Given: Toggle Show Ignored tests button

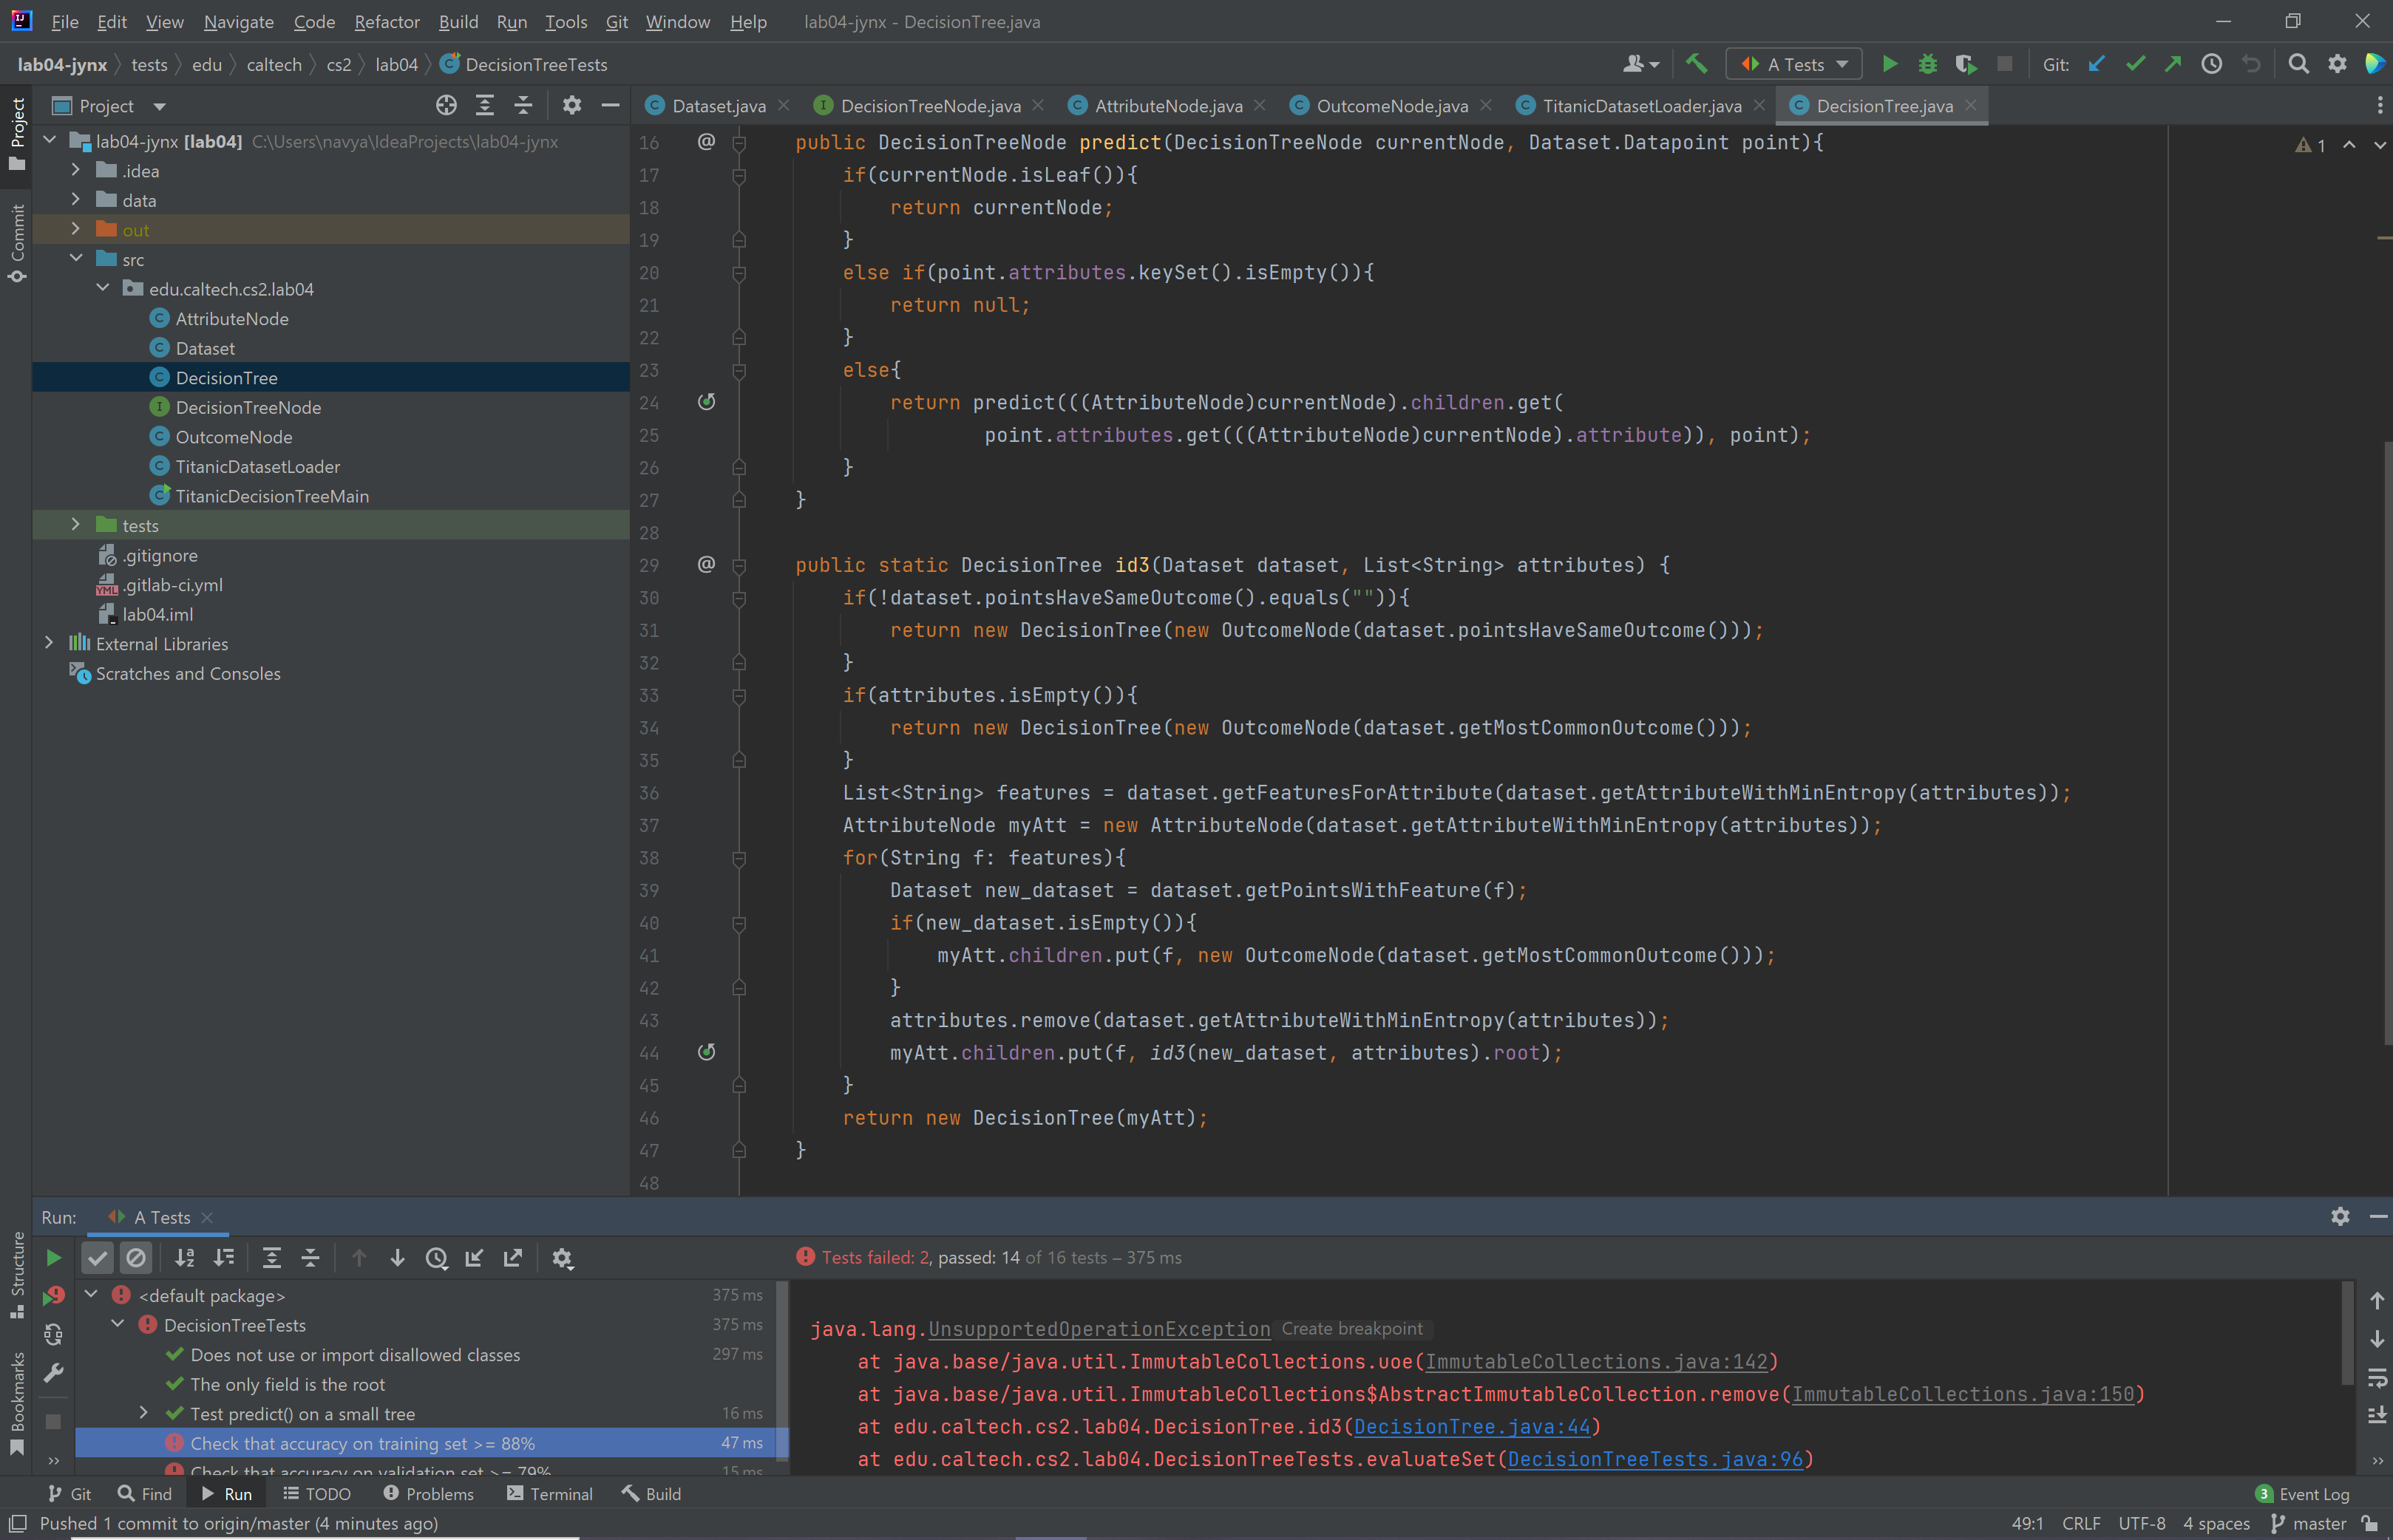Looking at the screenshot, I should 136,1258.
